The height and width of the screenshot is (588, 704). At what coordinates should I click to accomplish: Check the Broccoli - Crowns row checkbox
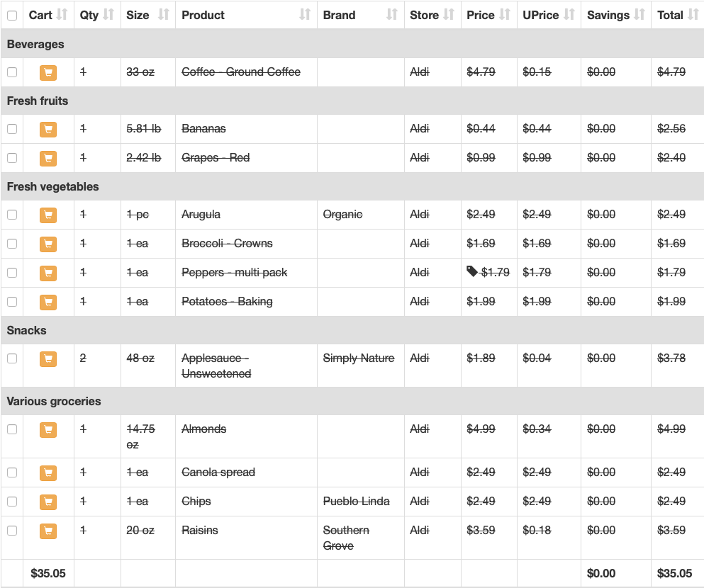coord(12,244)
